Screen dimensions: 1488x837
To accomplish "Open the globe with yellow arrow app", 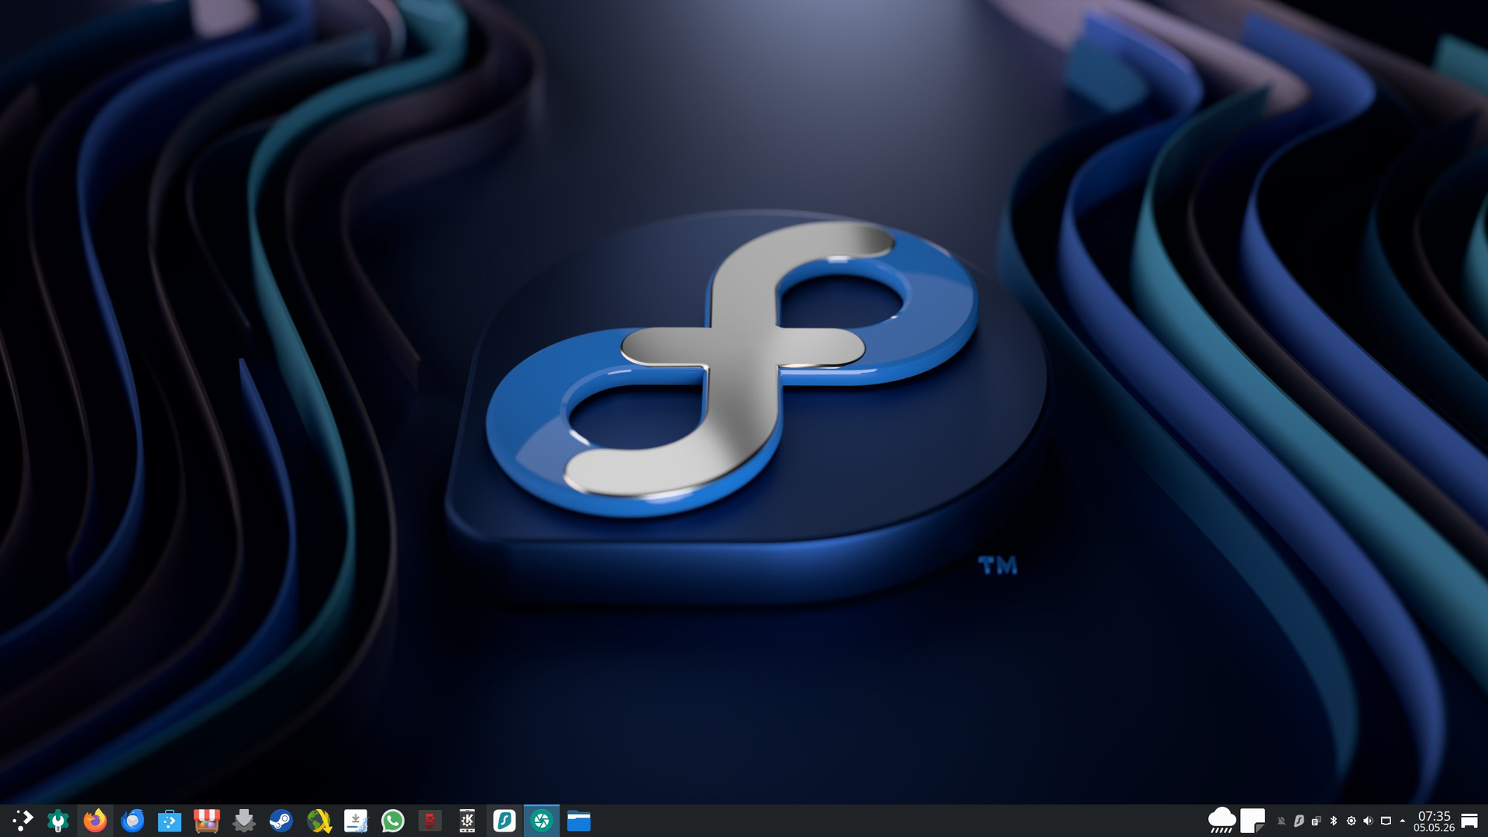I will (319, 820).
